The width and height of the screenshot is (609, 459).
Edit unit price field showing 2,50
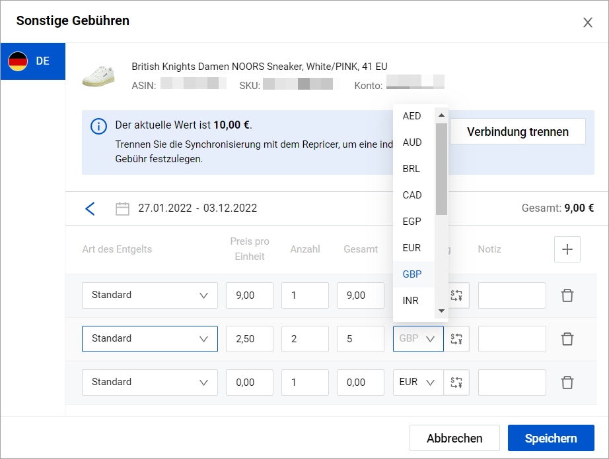coord(250,339)
